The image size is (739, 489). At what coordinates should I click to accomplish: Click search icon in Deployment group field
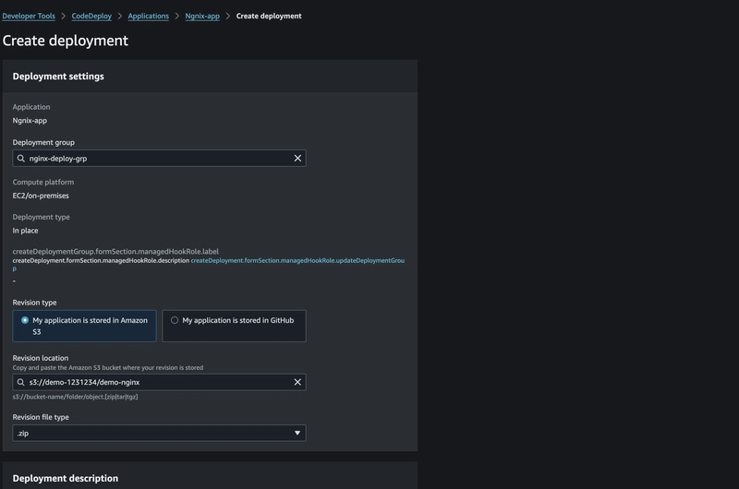[x=20, y=158]
